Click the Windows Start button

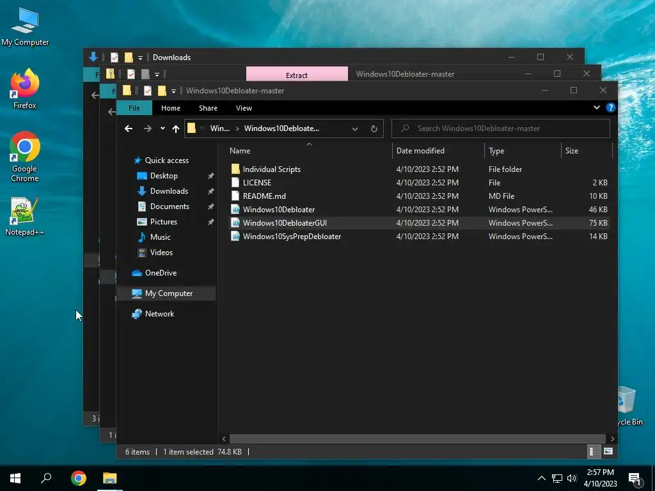[x=15, y=478]
